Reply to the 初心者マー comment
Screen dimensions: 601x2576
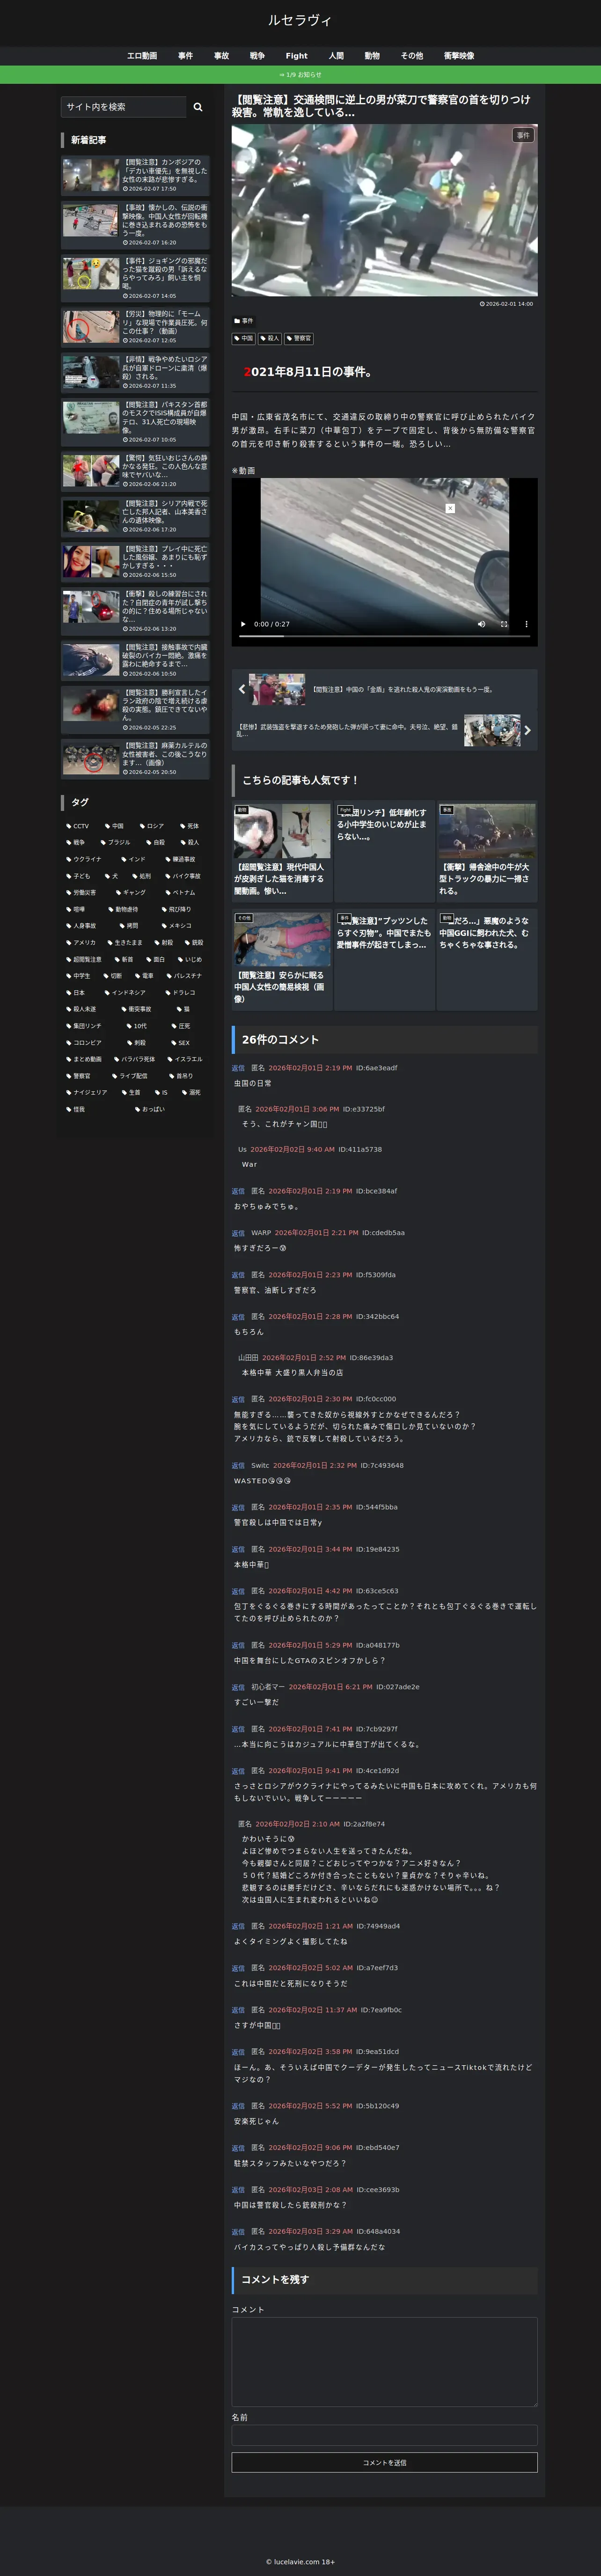click(238, 1687)
